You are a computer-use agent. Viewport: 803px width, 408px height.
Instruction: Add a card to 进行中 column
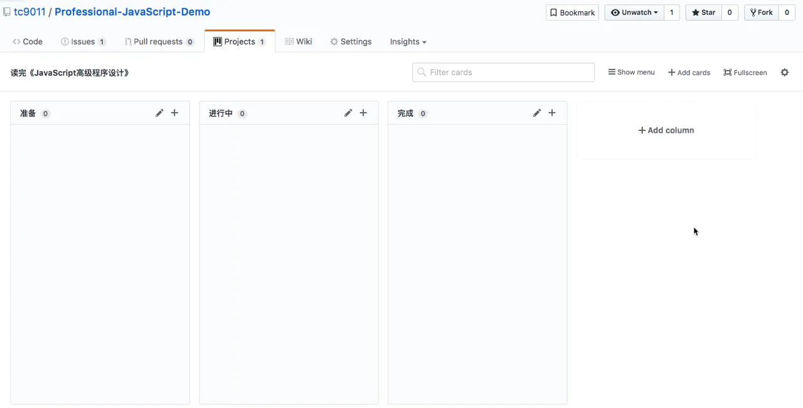[363, 113]
